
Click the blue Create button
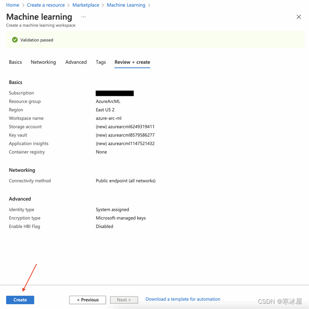point(20,300)
